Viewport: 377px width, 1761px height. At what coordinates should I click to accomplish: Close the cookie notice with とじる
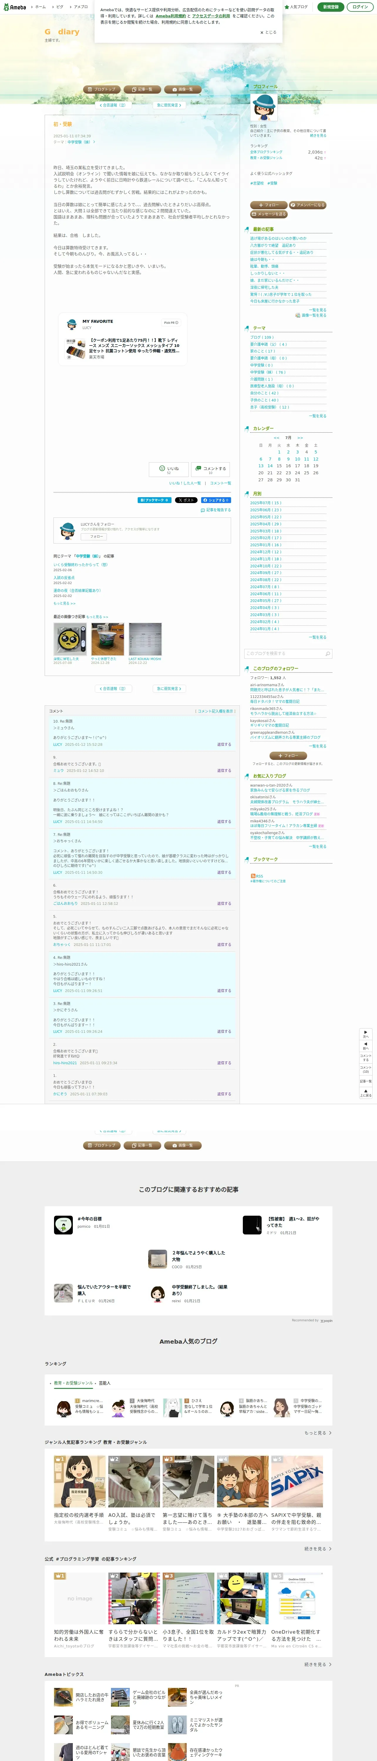point(268,32)
